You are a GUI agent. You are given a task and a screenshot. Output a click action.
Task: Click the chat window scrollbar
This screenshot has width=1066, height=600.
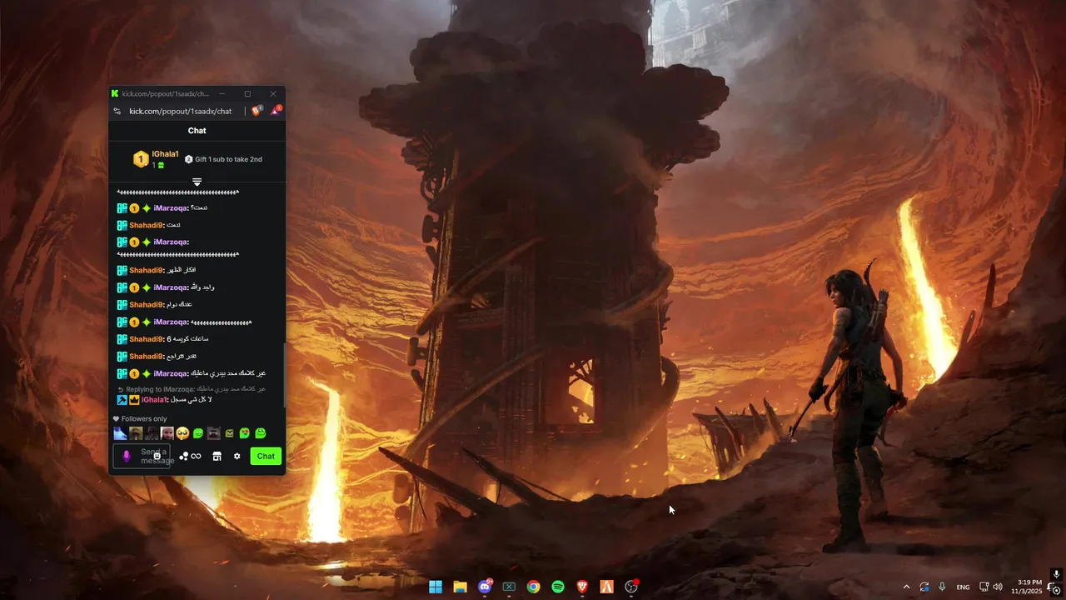pyautogui.click(x=286, y=375)
